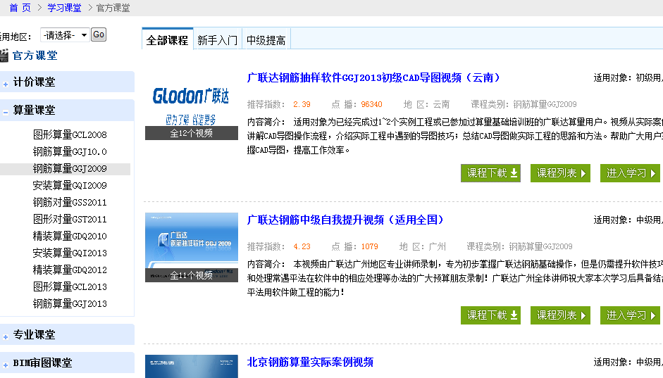663x378 pixels.
Task: Open the 请选择 region dropdown
Action: click(65, 35)
